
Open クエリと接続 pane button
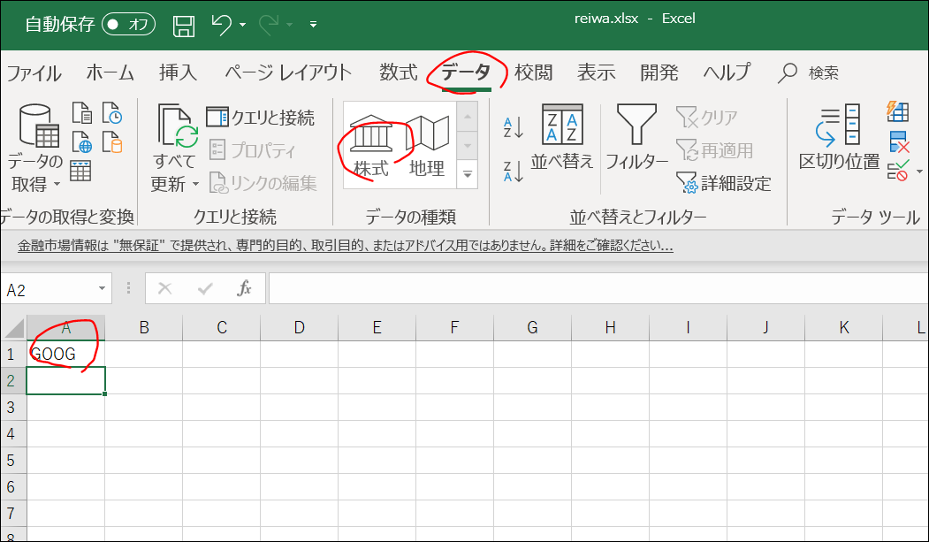click(x=261, y=118)
